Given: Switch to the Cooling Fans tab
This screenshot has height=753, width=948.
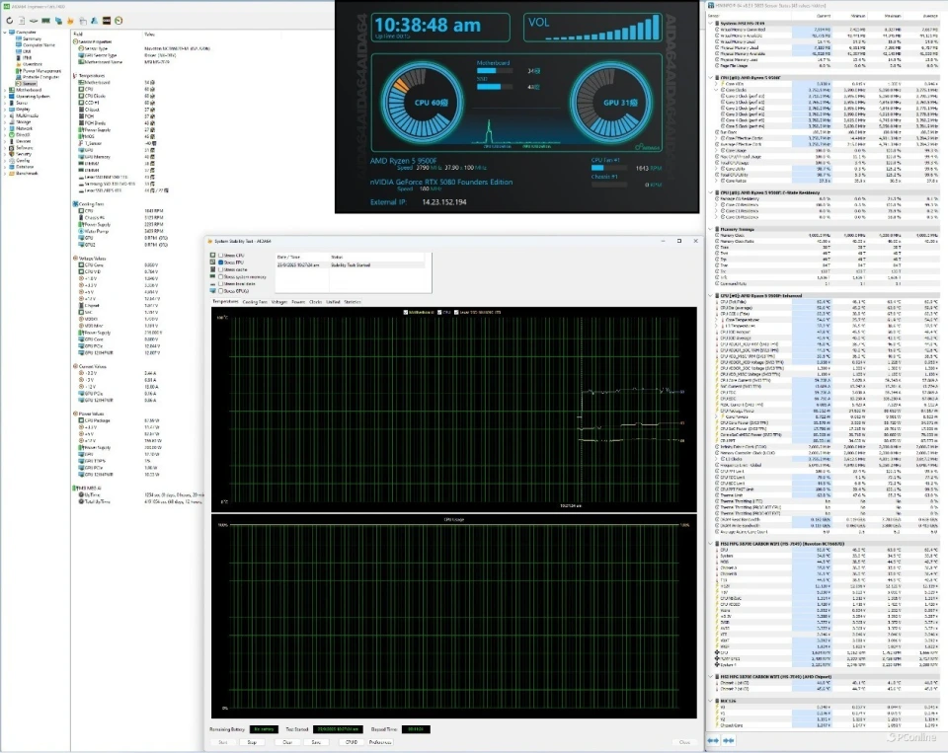Looking at the screenshot, I should coord(254,302).
